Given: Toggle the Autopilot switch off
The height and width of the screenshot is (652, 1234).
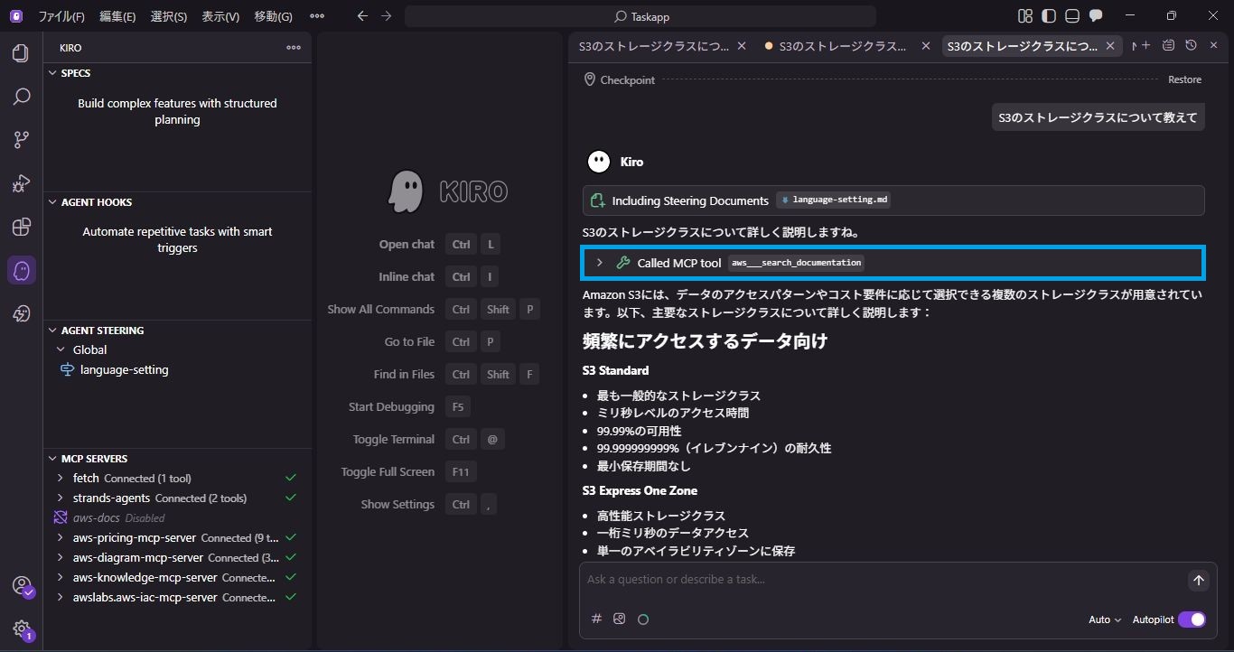Looking at the screenshot, I should point(1192,619).
